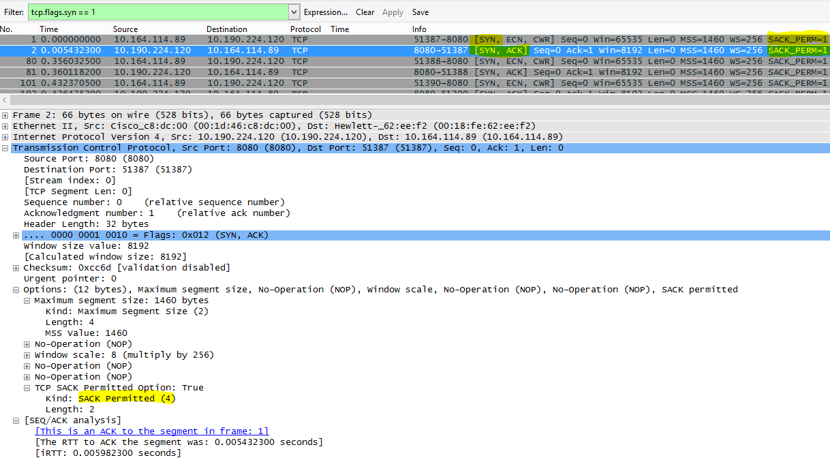Follow link to segment in frame 1

click(x=151, y=431)
